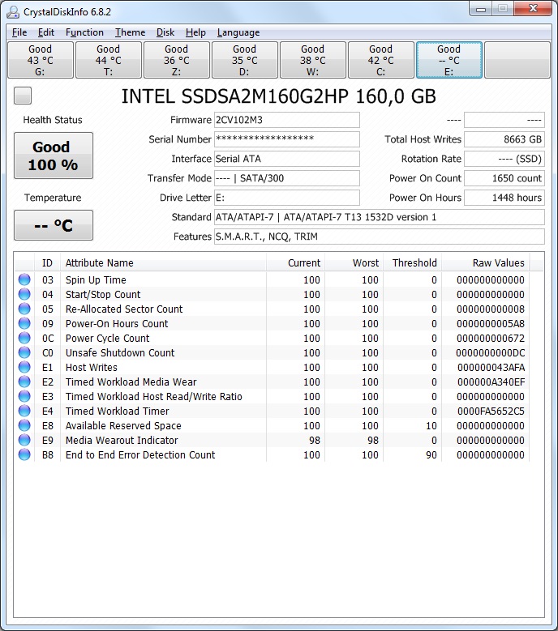Click raw value 0000000000DC
558x631 pixels.
pyautogui.click(x=491, y=353)
